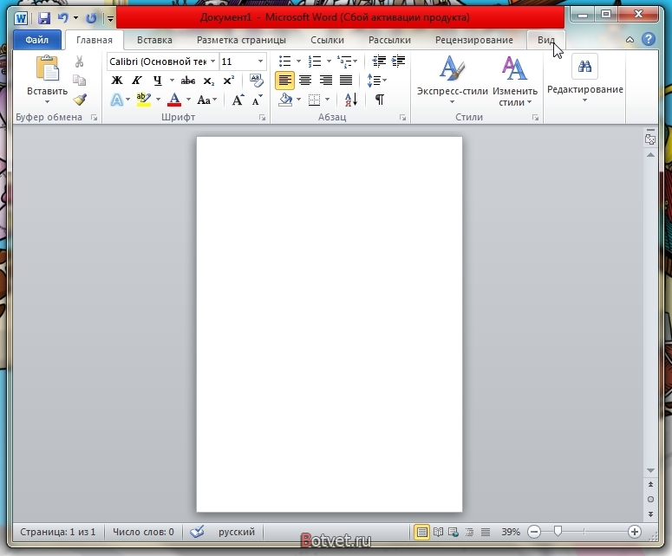The width and height of the screenshot is (672, 556).
Task: Customize Quick Access Toolbar dropdown arrow
Action: pos(110,18)
